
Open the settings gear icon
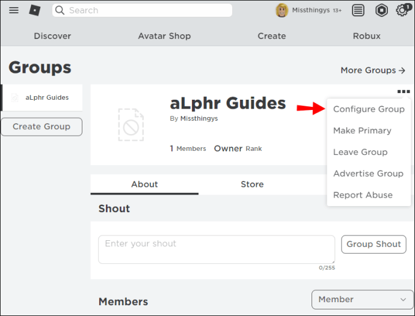pyautogui.click(x=402, y=11)
